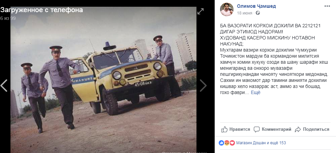This screenshot has height=153, width=336.
Task: Click the speech bubble comment icon
Action: click(x=257, y=129)
